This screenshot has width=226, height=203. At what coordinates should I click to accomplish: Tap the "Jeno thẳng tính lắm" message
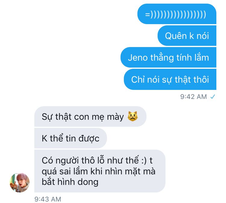coord(168,57)
